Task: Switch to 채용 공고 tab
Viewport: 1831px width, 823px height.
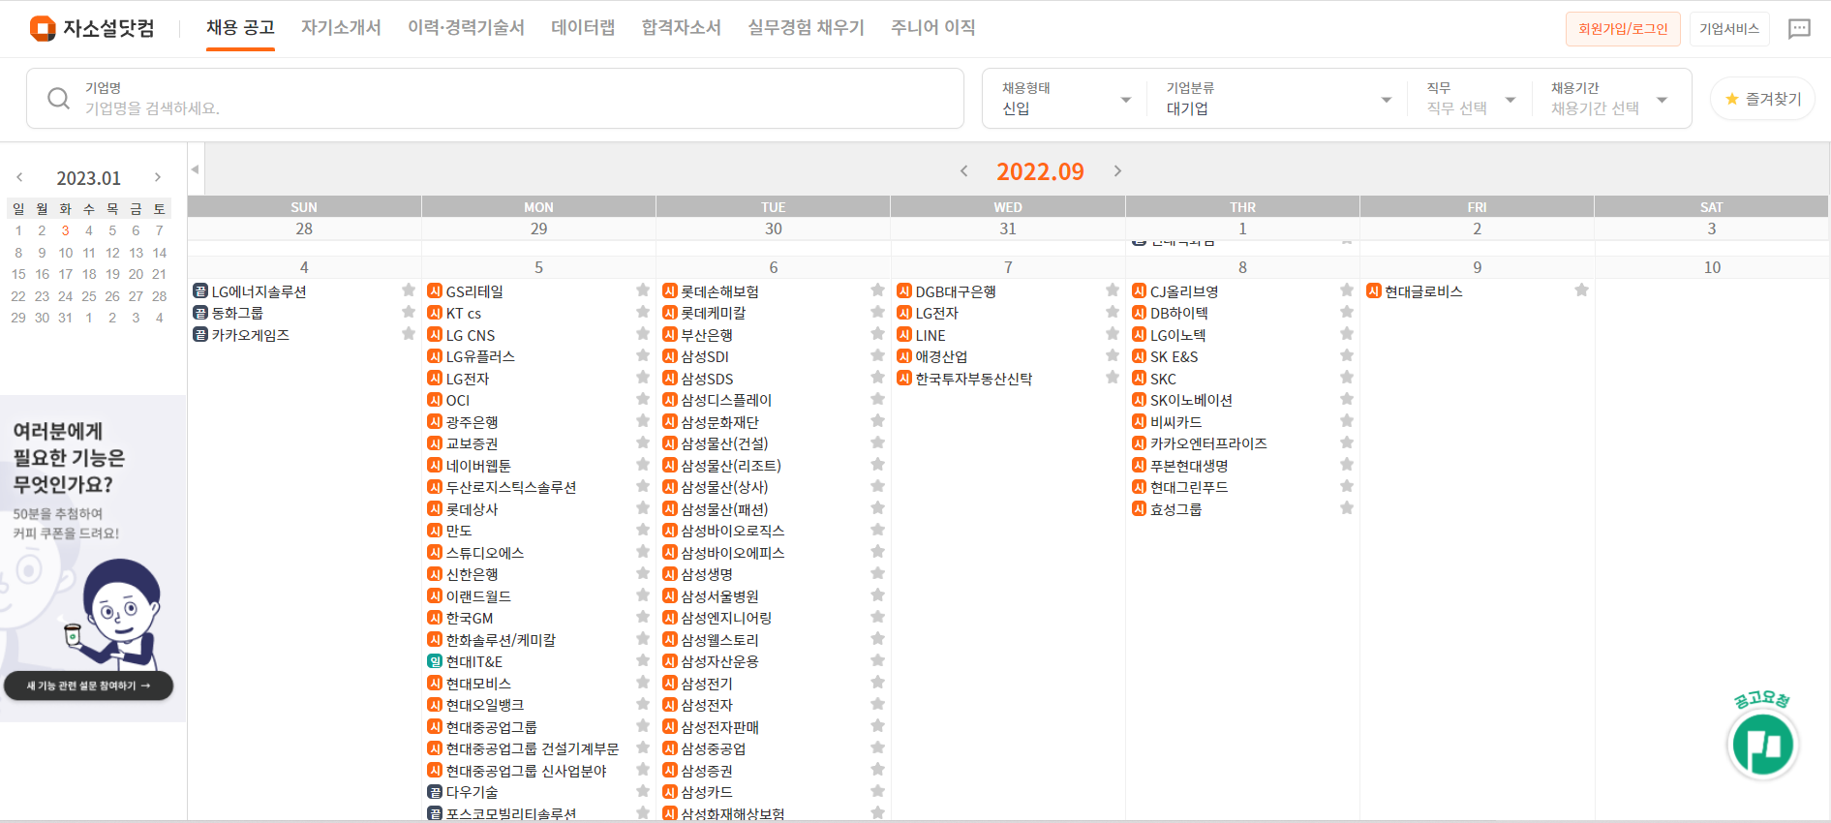Action: pyautogui.click(x=240, y=28)
